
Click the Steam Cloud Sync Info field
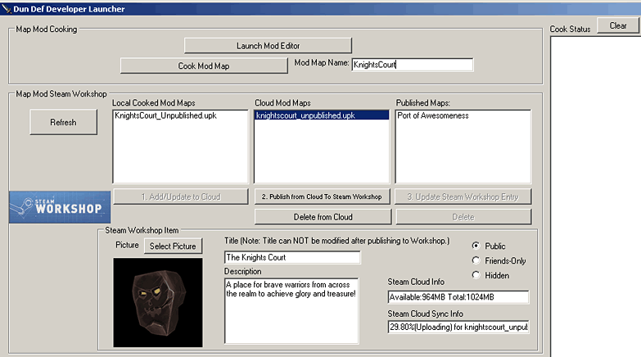[x=458, y=327]
